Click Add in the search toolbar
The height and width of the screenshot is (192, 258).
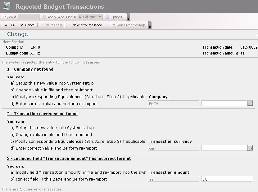click(61, 17)
